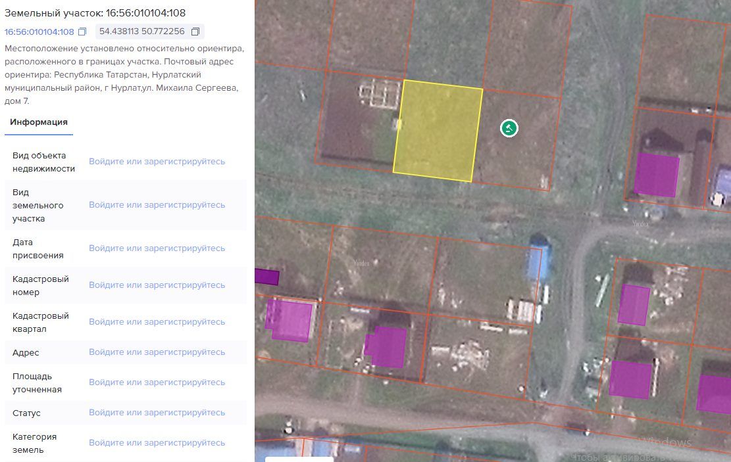Viewport: 731px width, 462px height.
Task: Click the green round marker on the map
Action: (x=509, y=128)
